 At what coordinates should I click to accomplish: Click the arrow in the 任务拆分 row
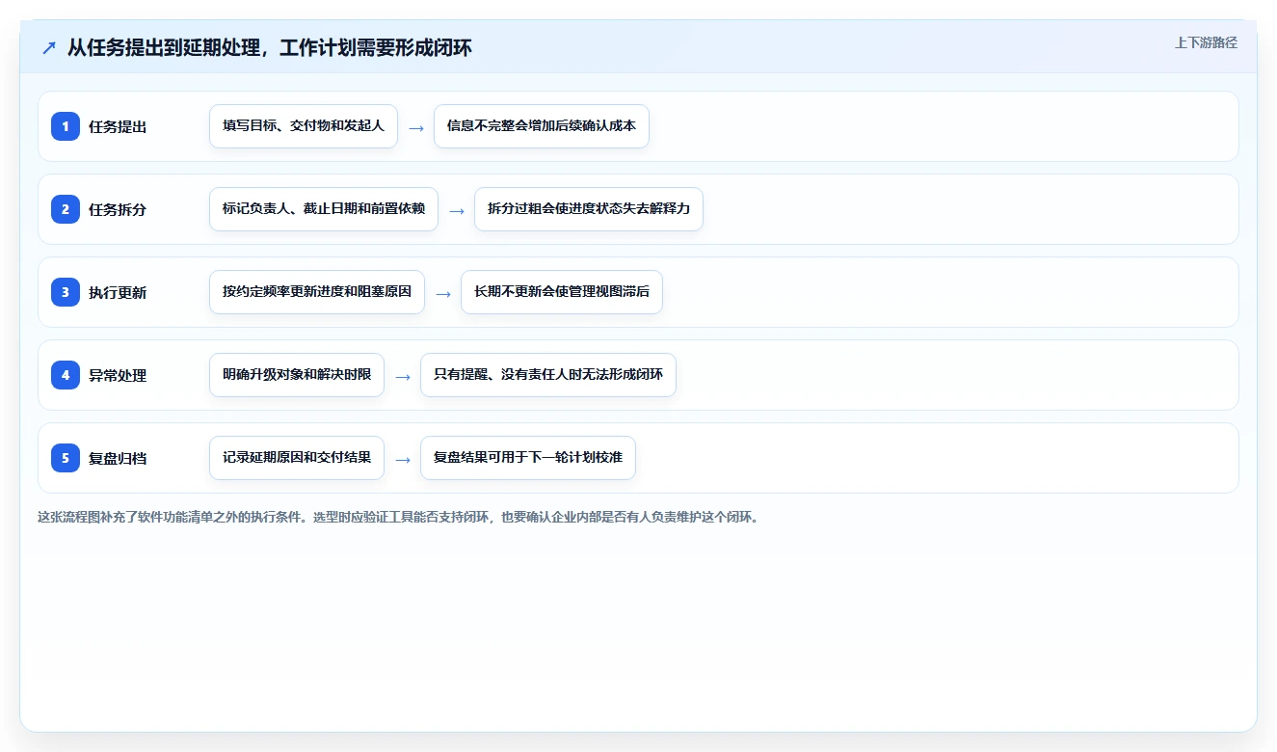(x=457, y=210)
